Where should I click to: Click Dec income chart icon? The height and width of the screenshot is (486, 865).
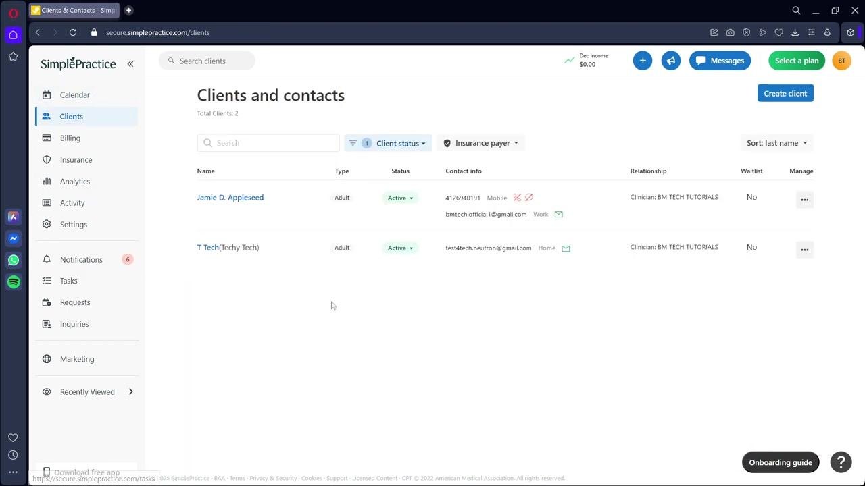point(570,61)
